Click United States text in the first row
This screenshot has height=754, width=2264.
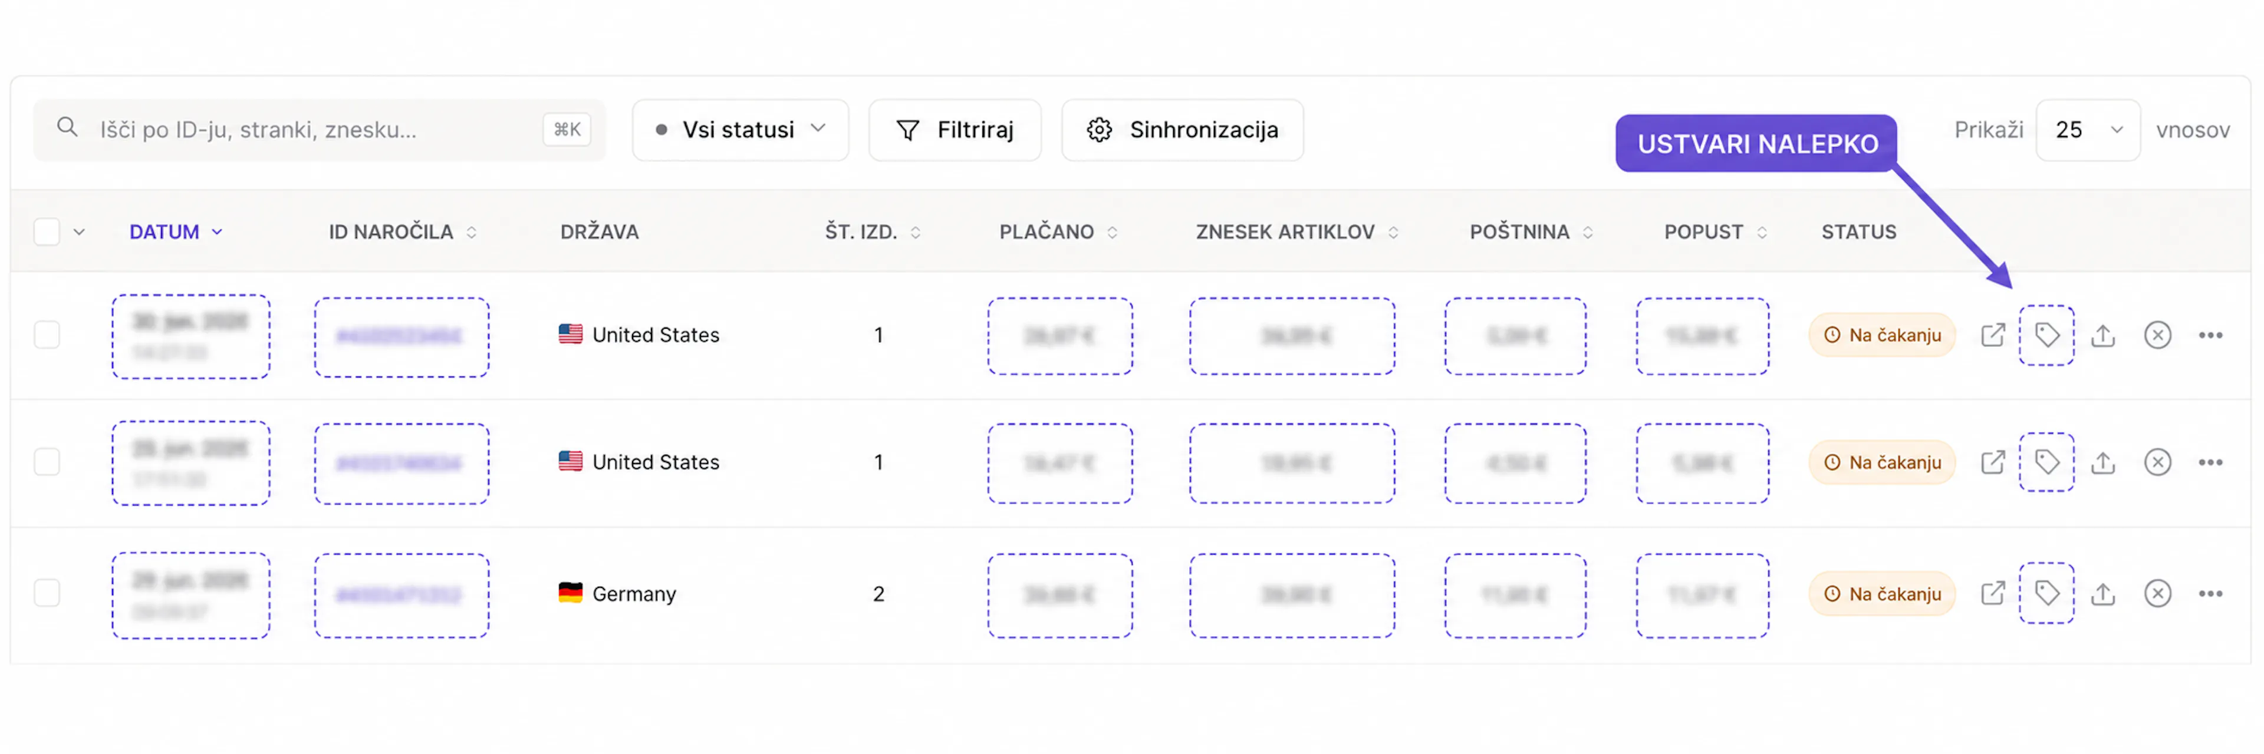click(x=656, y=335)
